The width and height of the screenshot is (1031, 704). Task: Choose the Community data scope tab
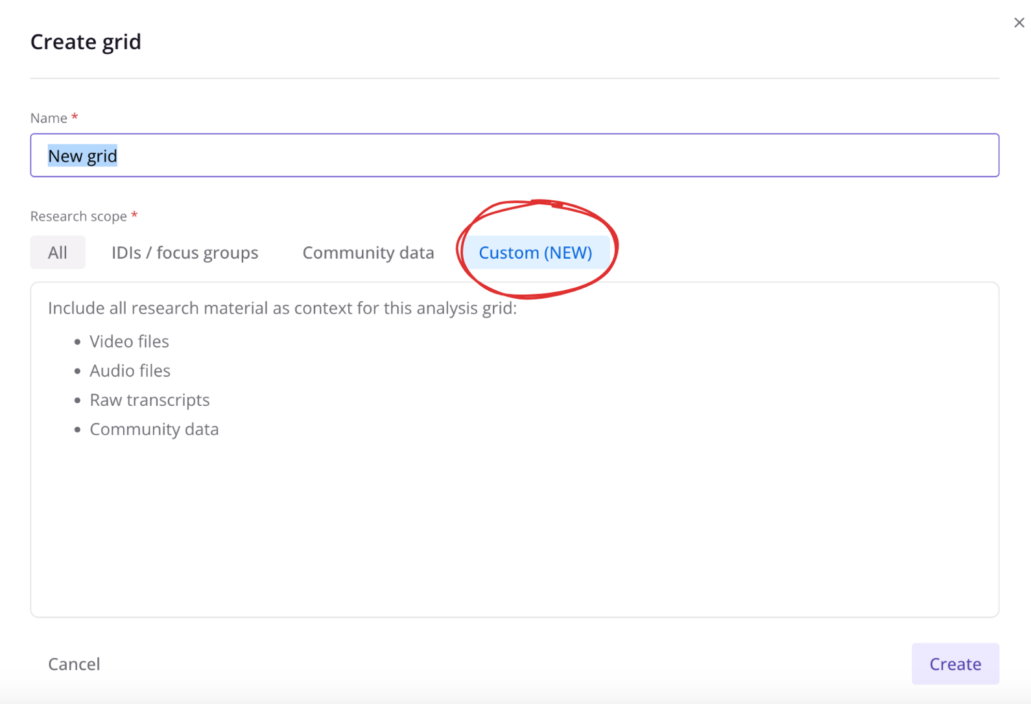click(x=368, y=252)
